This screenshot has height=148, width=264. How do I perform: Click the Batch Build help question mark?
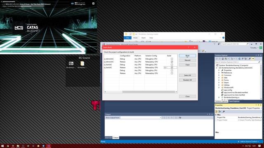pyautogui.click(x=189, y=47)
